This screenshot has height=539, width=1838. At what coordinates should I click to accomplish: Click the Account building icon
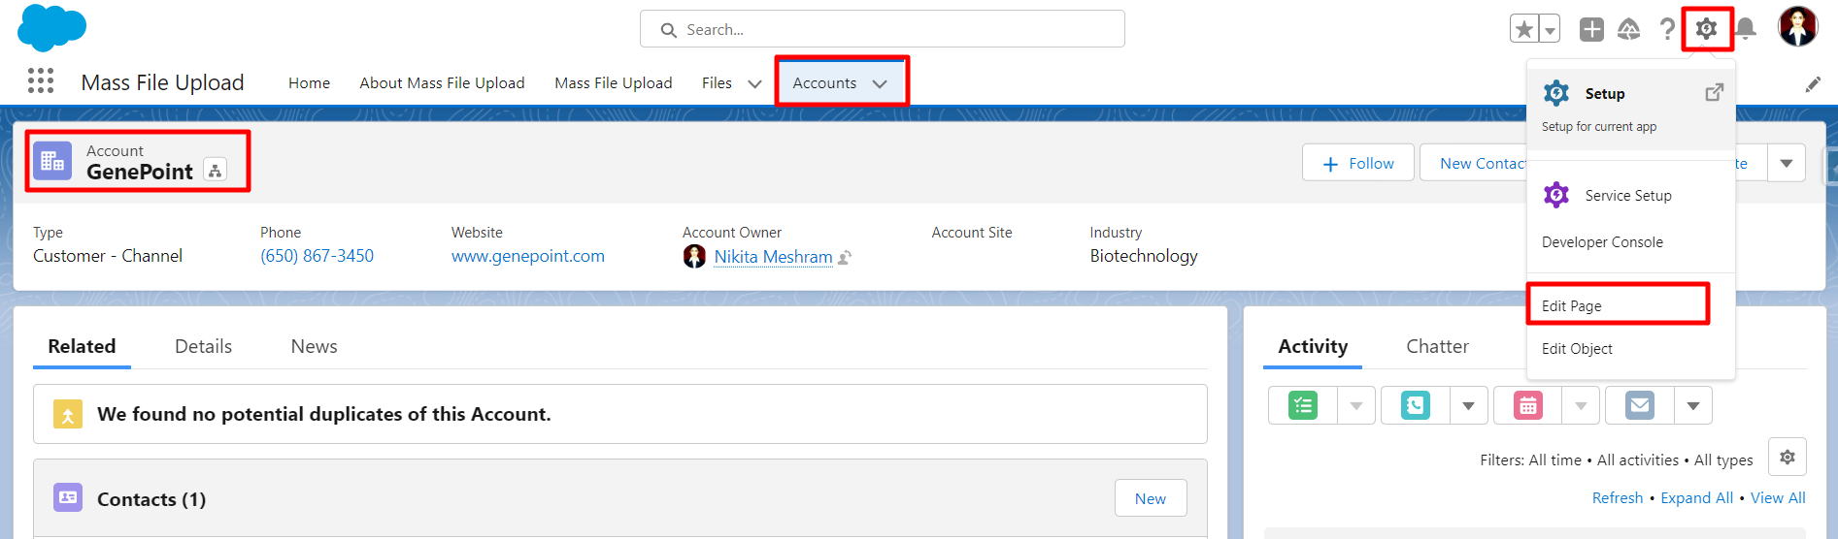coord(52,161)
